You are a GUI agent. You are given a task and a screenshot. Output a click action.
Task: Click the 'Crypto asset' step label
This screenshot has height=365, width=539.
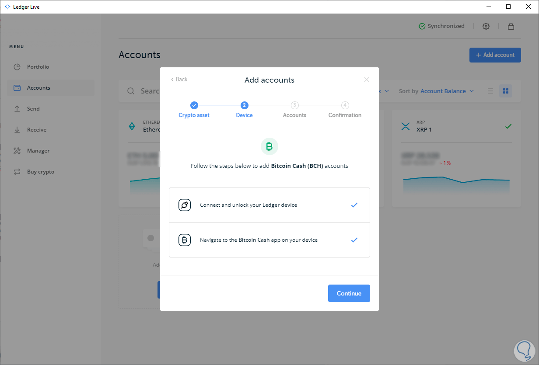194,115
